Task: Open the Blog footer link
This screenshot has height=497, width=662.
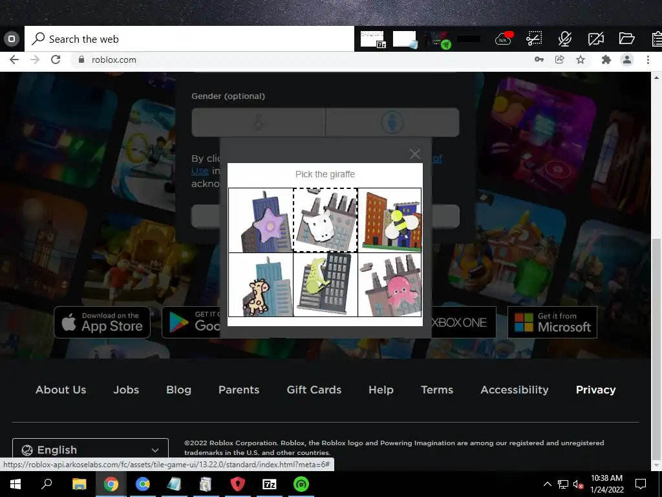Action: coord(178,390)
